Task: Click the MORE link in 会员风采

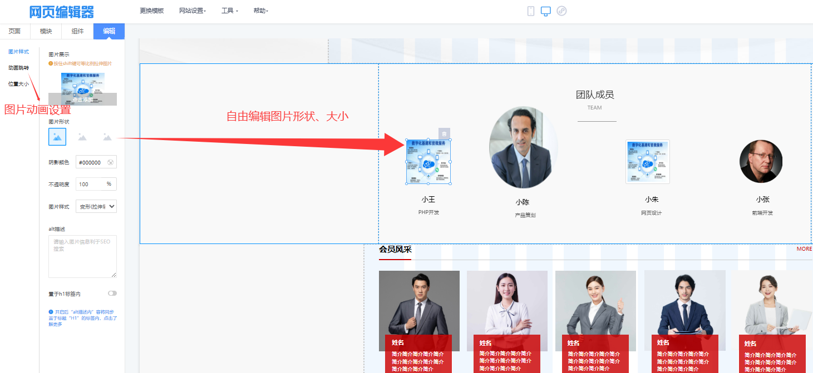Action: pyautogui.click(x=804, y=249)
